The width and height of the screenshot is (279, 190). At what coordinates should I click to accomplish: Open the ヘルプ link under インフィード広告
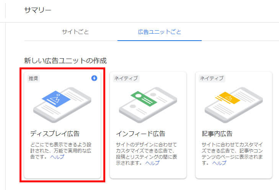pos(152,163)
